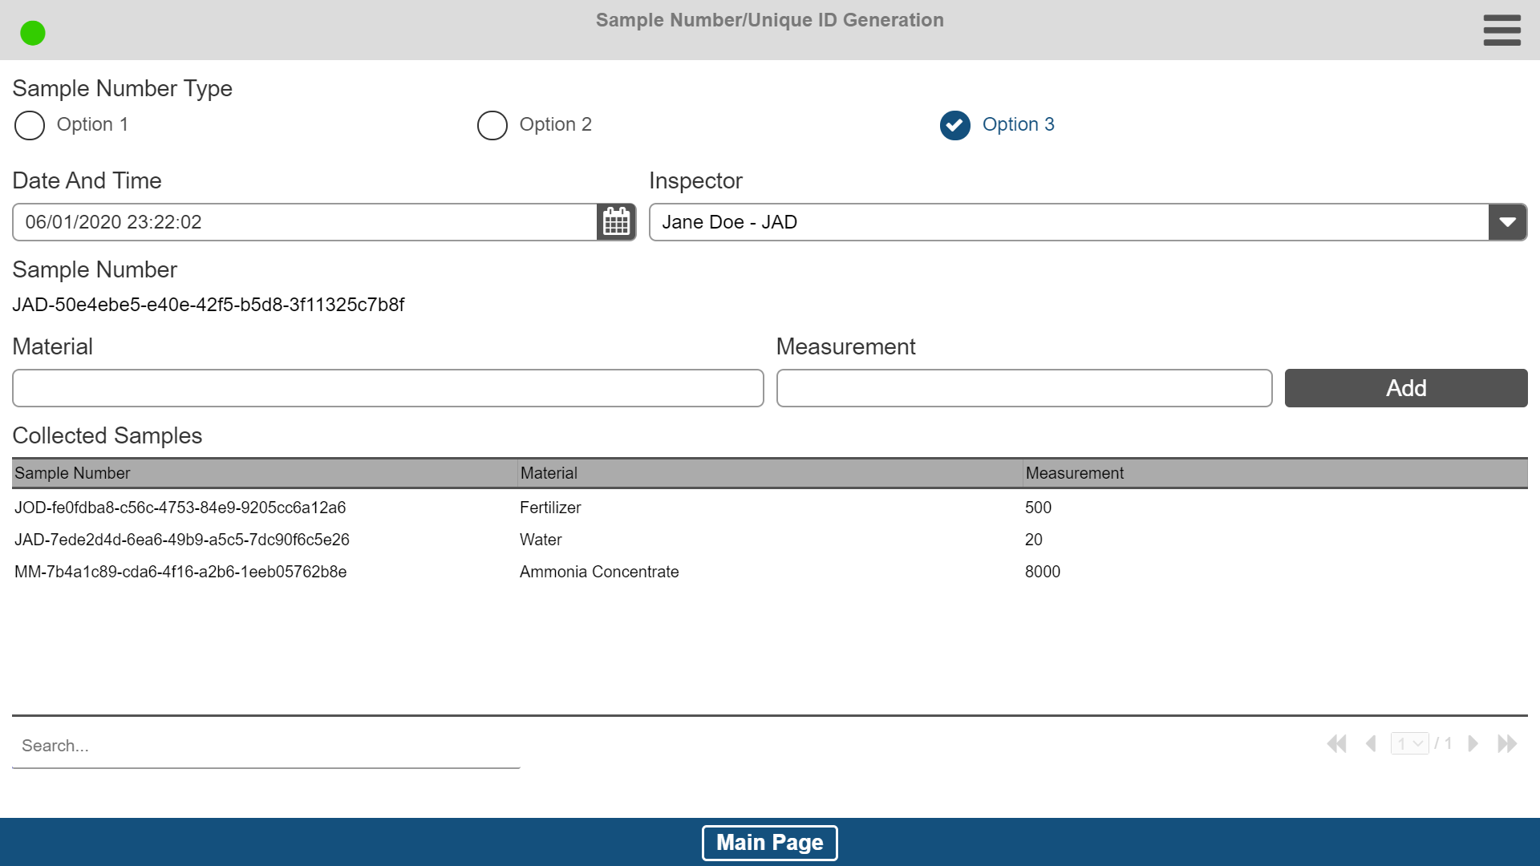Expand the Inspector dropdown arrow
The height and width of the screenshot is (866, 1540).
1507,222
